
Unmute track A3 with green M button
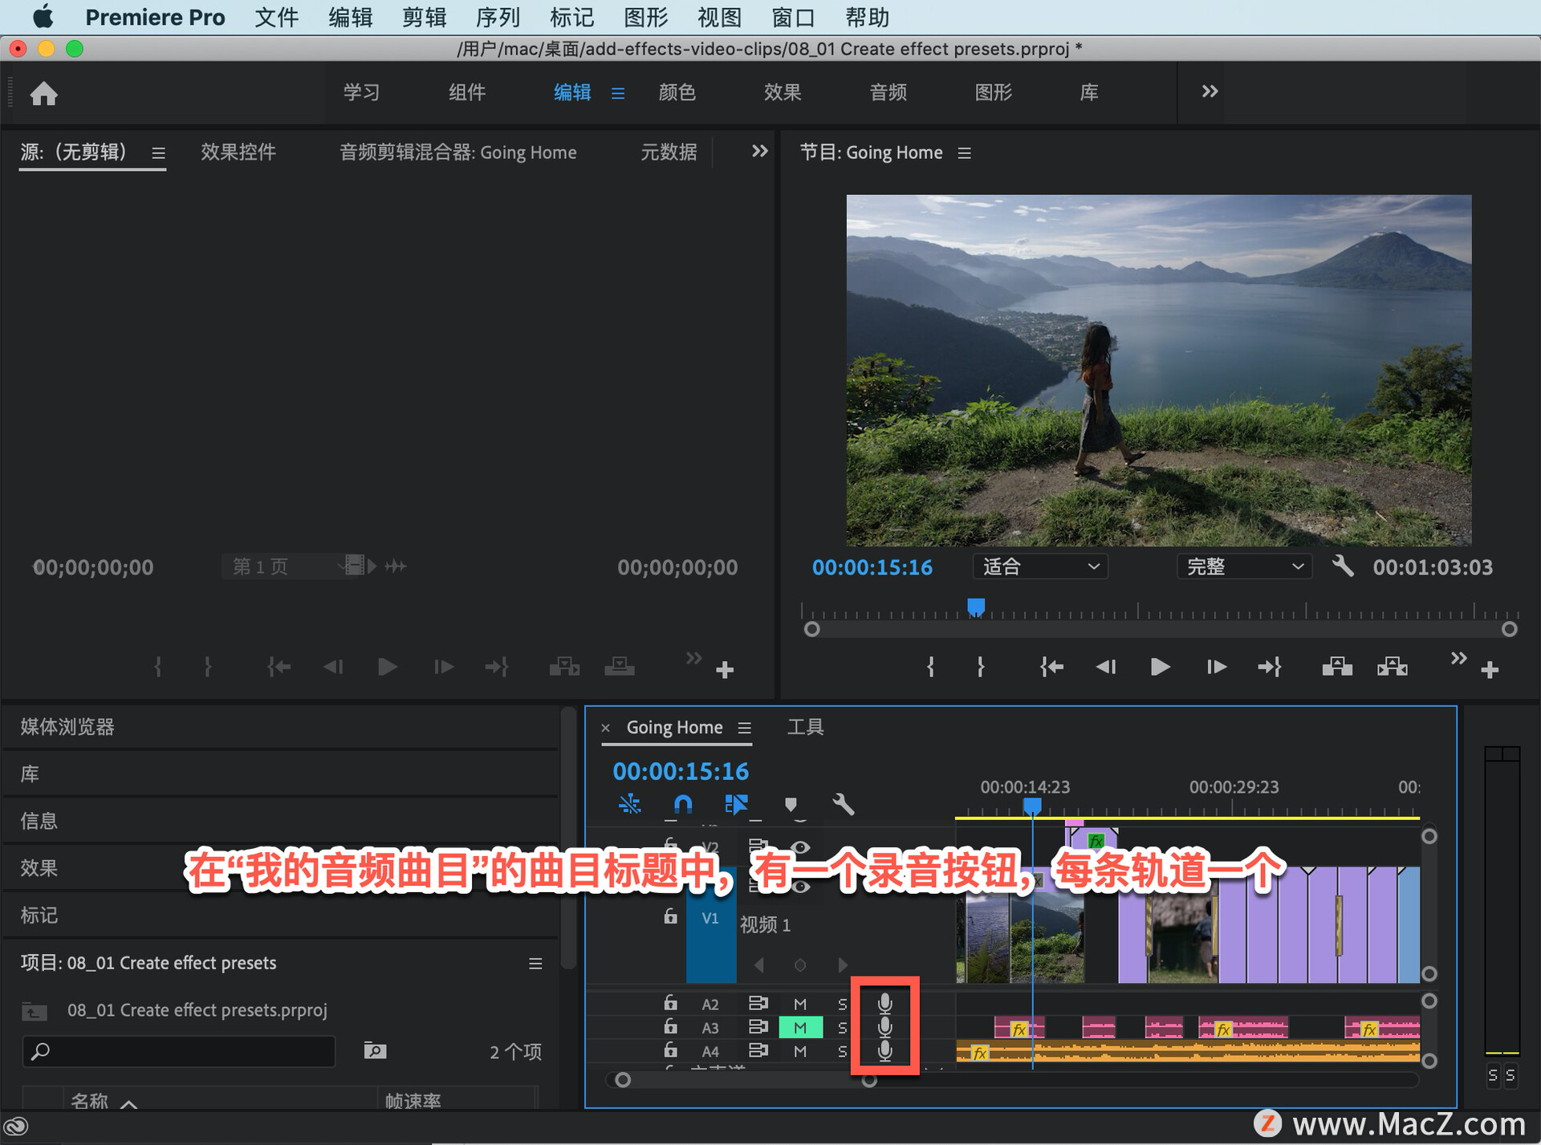point(800,1028)
